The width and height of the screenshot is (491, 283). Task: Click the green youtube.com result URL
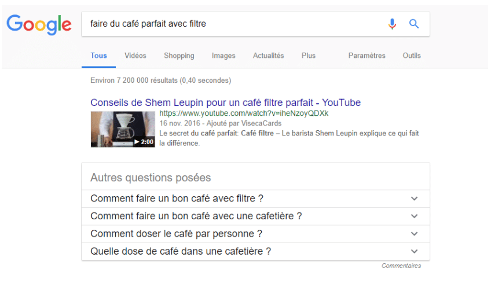[244, 113]
